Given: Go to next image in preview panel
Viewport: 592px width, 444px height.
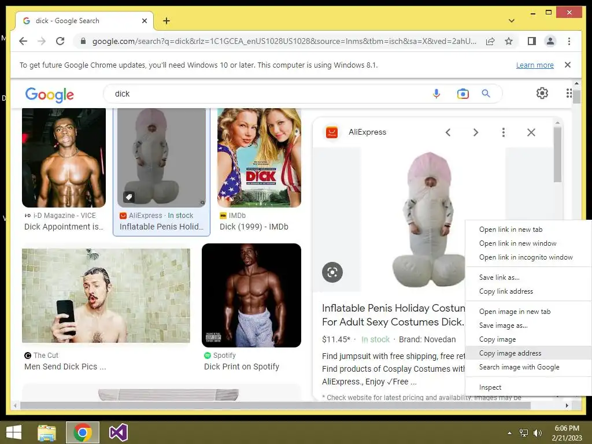Looking at the screenshot, I should pyautogui.click(x=476, y=132).
